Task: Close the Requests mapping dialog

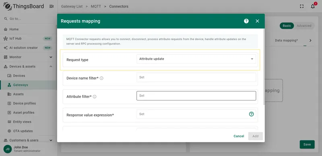Action: pos(257,21)
